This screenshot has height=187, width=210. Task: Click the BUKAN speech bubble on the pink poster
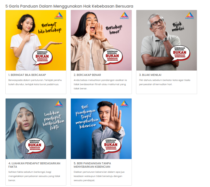click(x=113, y=57)
